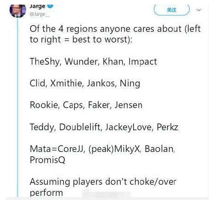Expand the tweet options chevron arrow
This screenshot has height=200, width=210.
[199, 10]
